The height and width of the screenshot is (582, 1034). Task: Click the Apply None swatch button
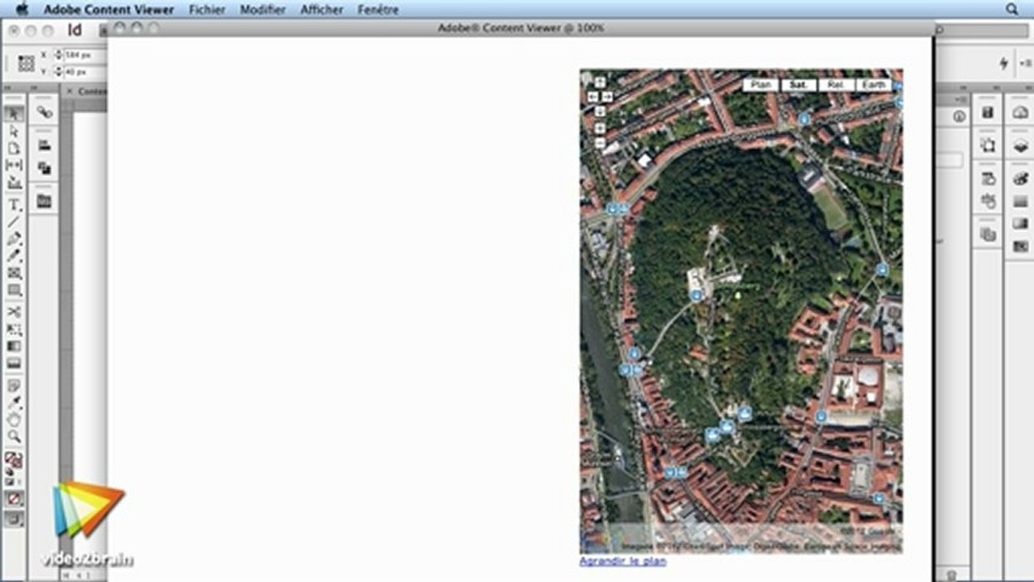[x=15, y=499]
